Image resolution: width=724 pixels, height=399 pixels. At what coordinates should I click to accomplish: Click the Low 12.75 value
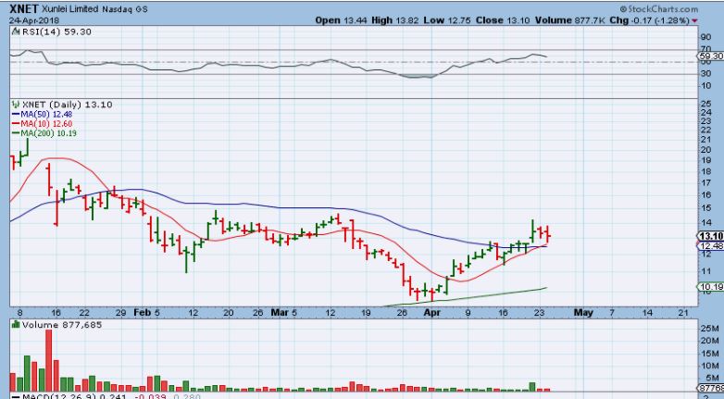coord(446,20)
